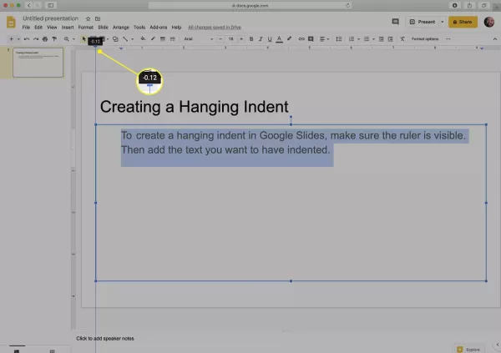Open the highlight color marker
This screenshot has width=501, height=353.
[x=289, y=39]
